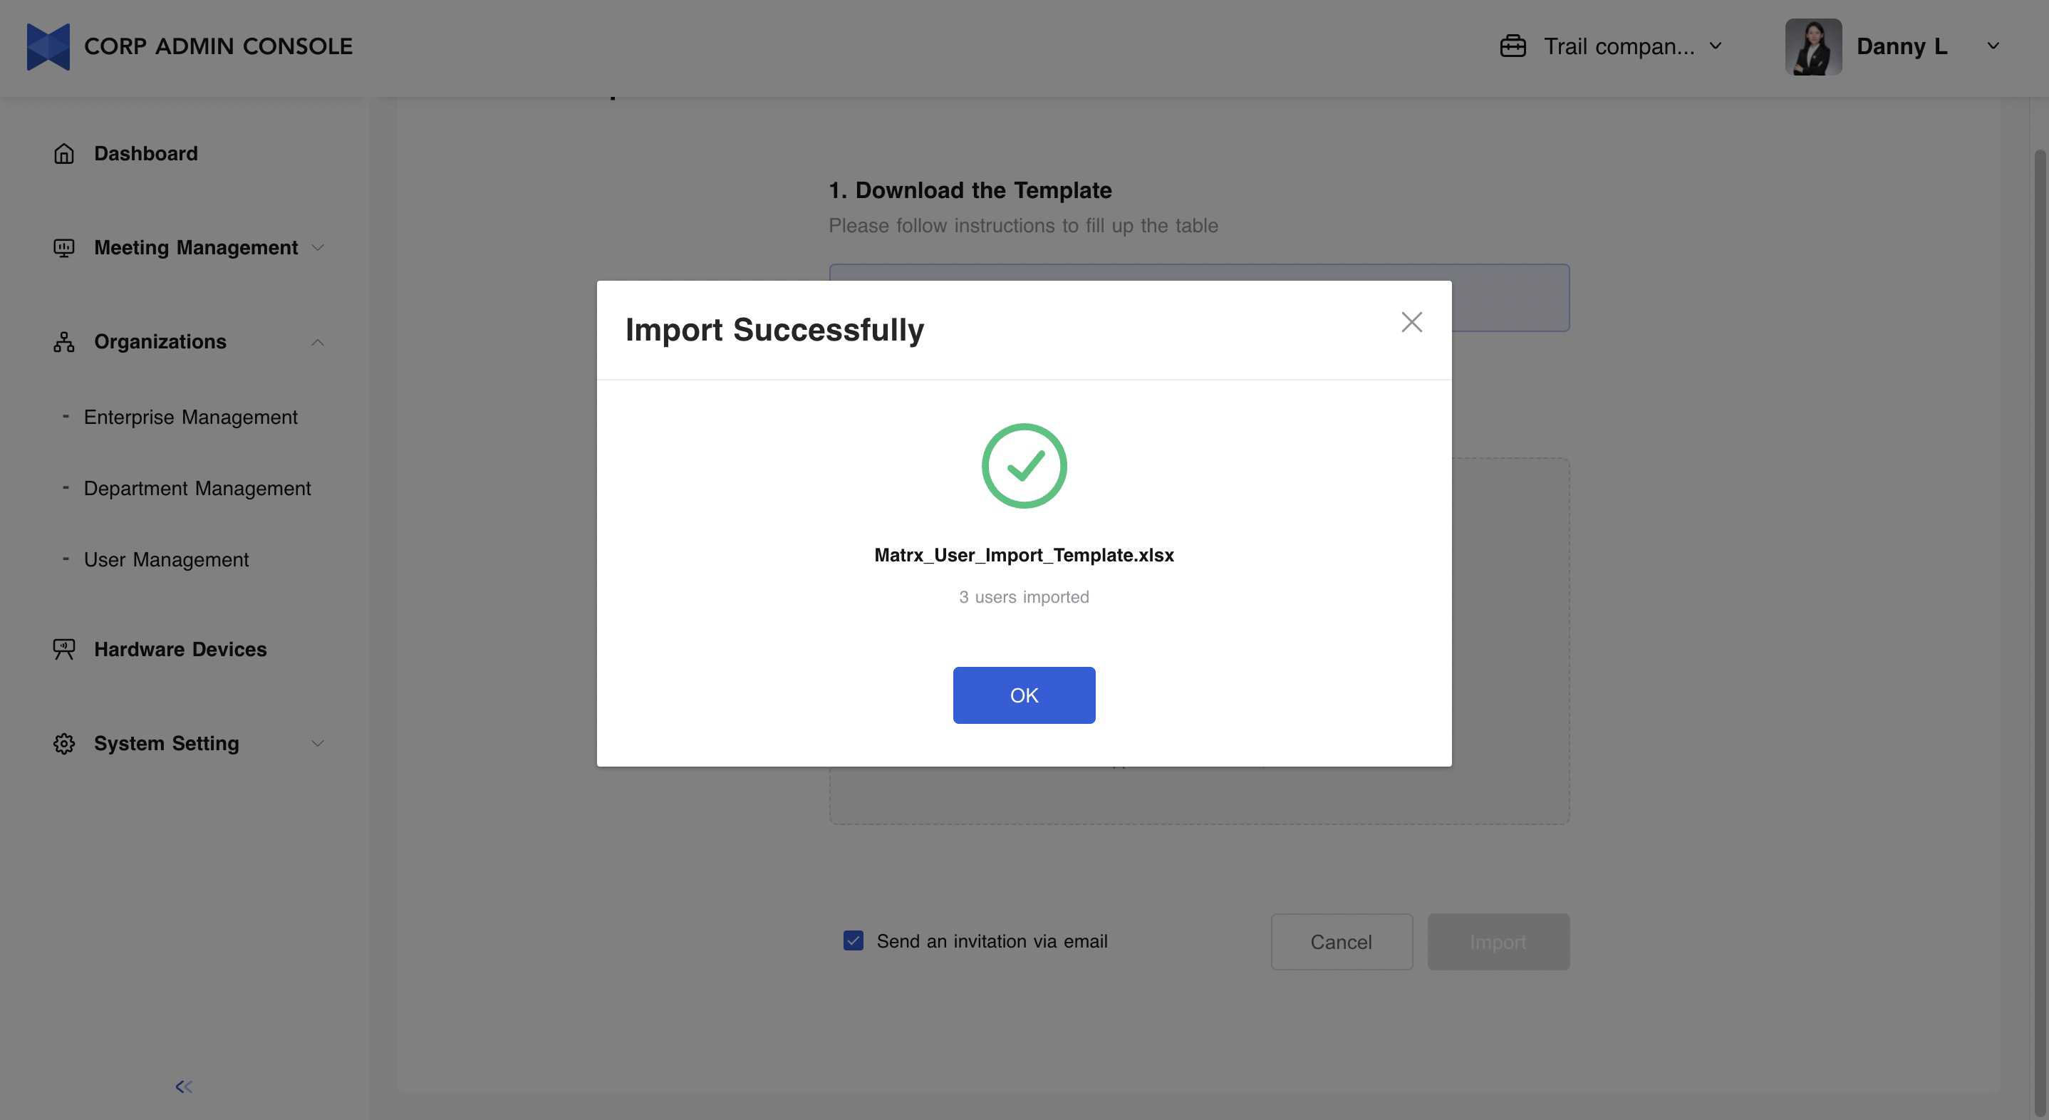Click the Meeting Management monitor icon
Image resolution: width=2049 pixels, height=1120 pixels.
point(63,248)
